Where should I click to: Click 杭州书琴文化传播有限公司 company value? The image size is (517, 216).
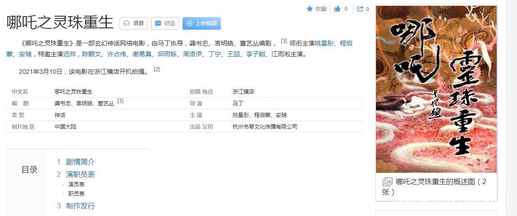pyautogui.click(x=265, y=127)
